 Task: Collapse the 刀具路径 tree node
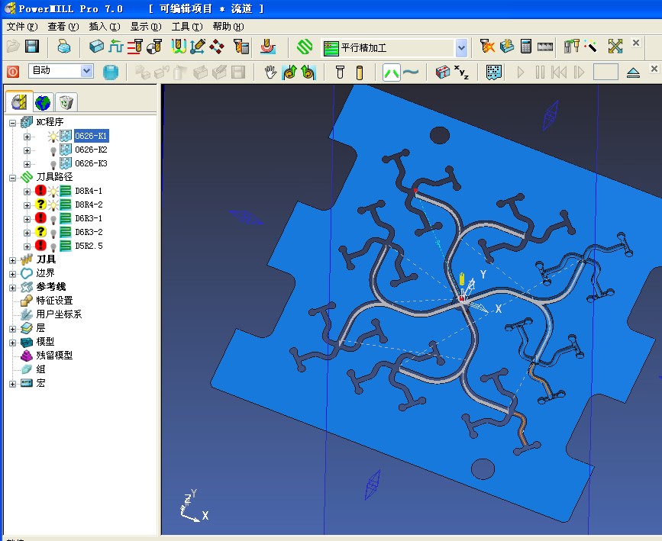[x=13, y=178]
